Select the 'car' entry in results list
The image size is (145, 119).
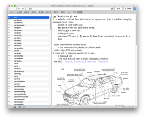(x=28, y=17)
